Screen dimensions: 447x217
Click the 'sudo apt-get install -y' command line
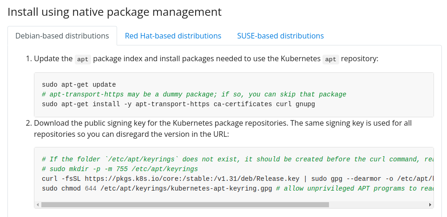pyautogui.click(x=178, y=104)
